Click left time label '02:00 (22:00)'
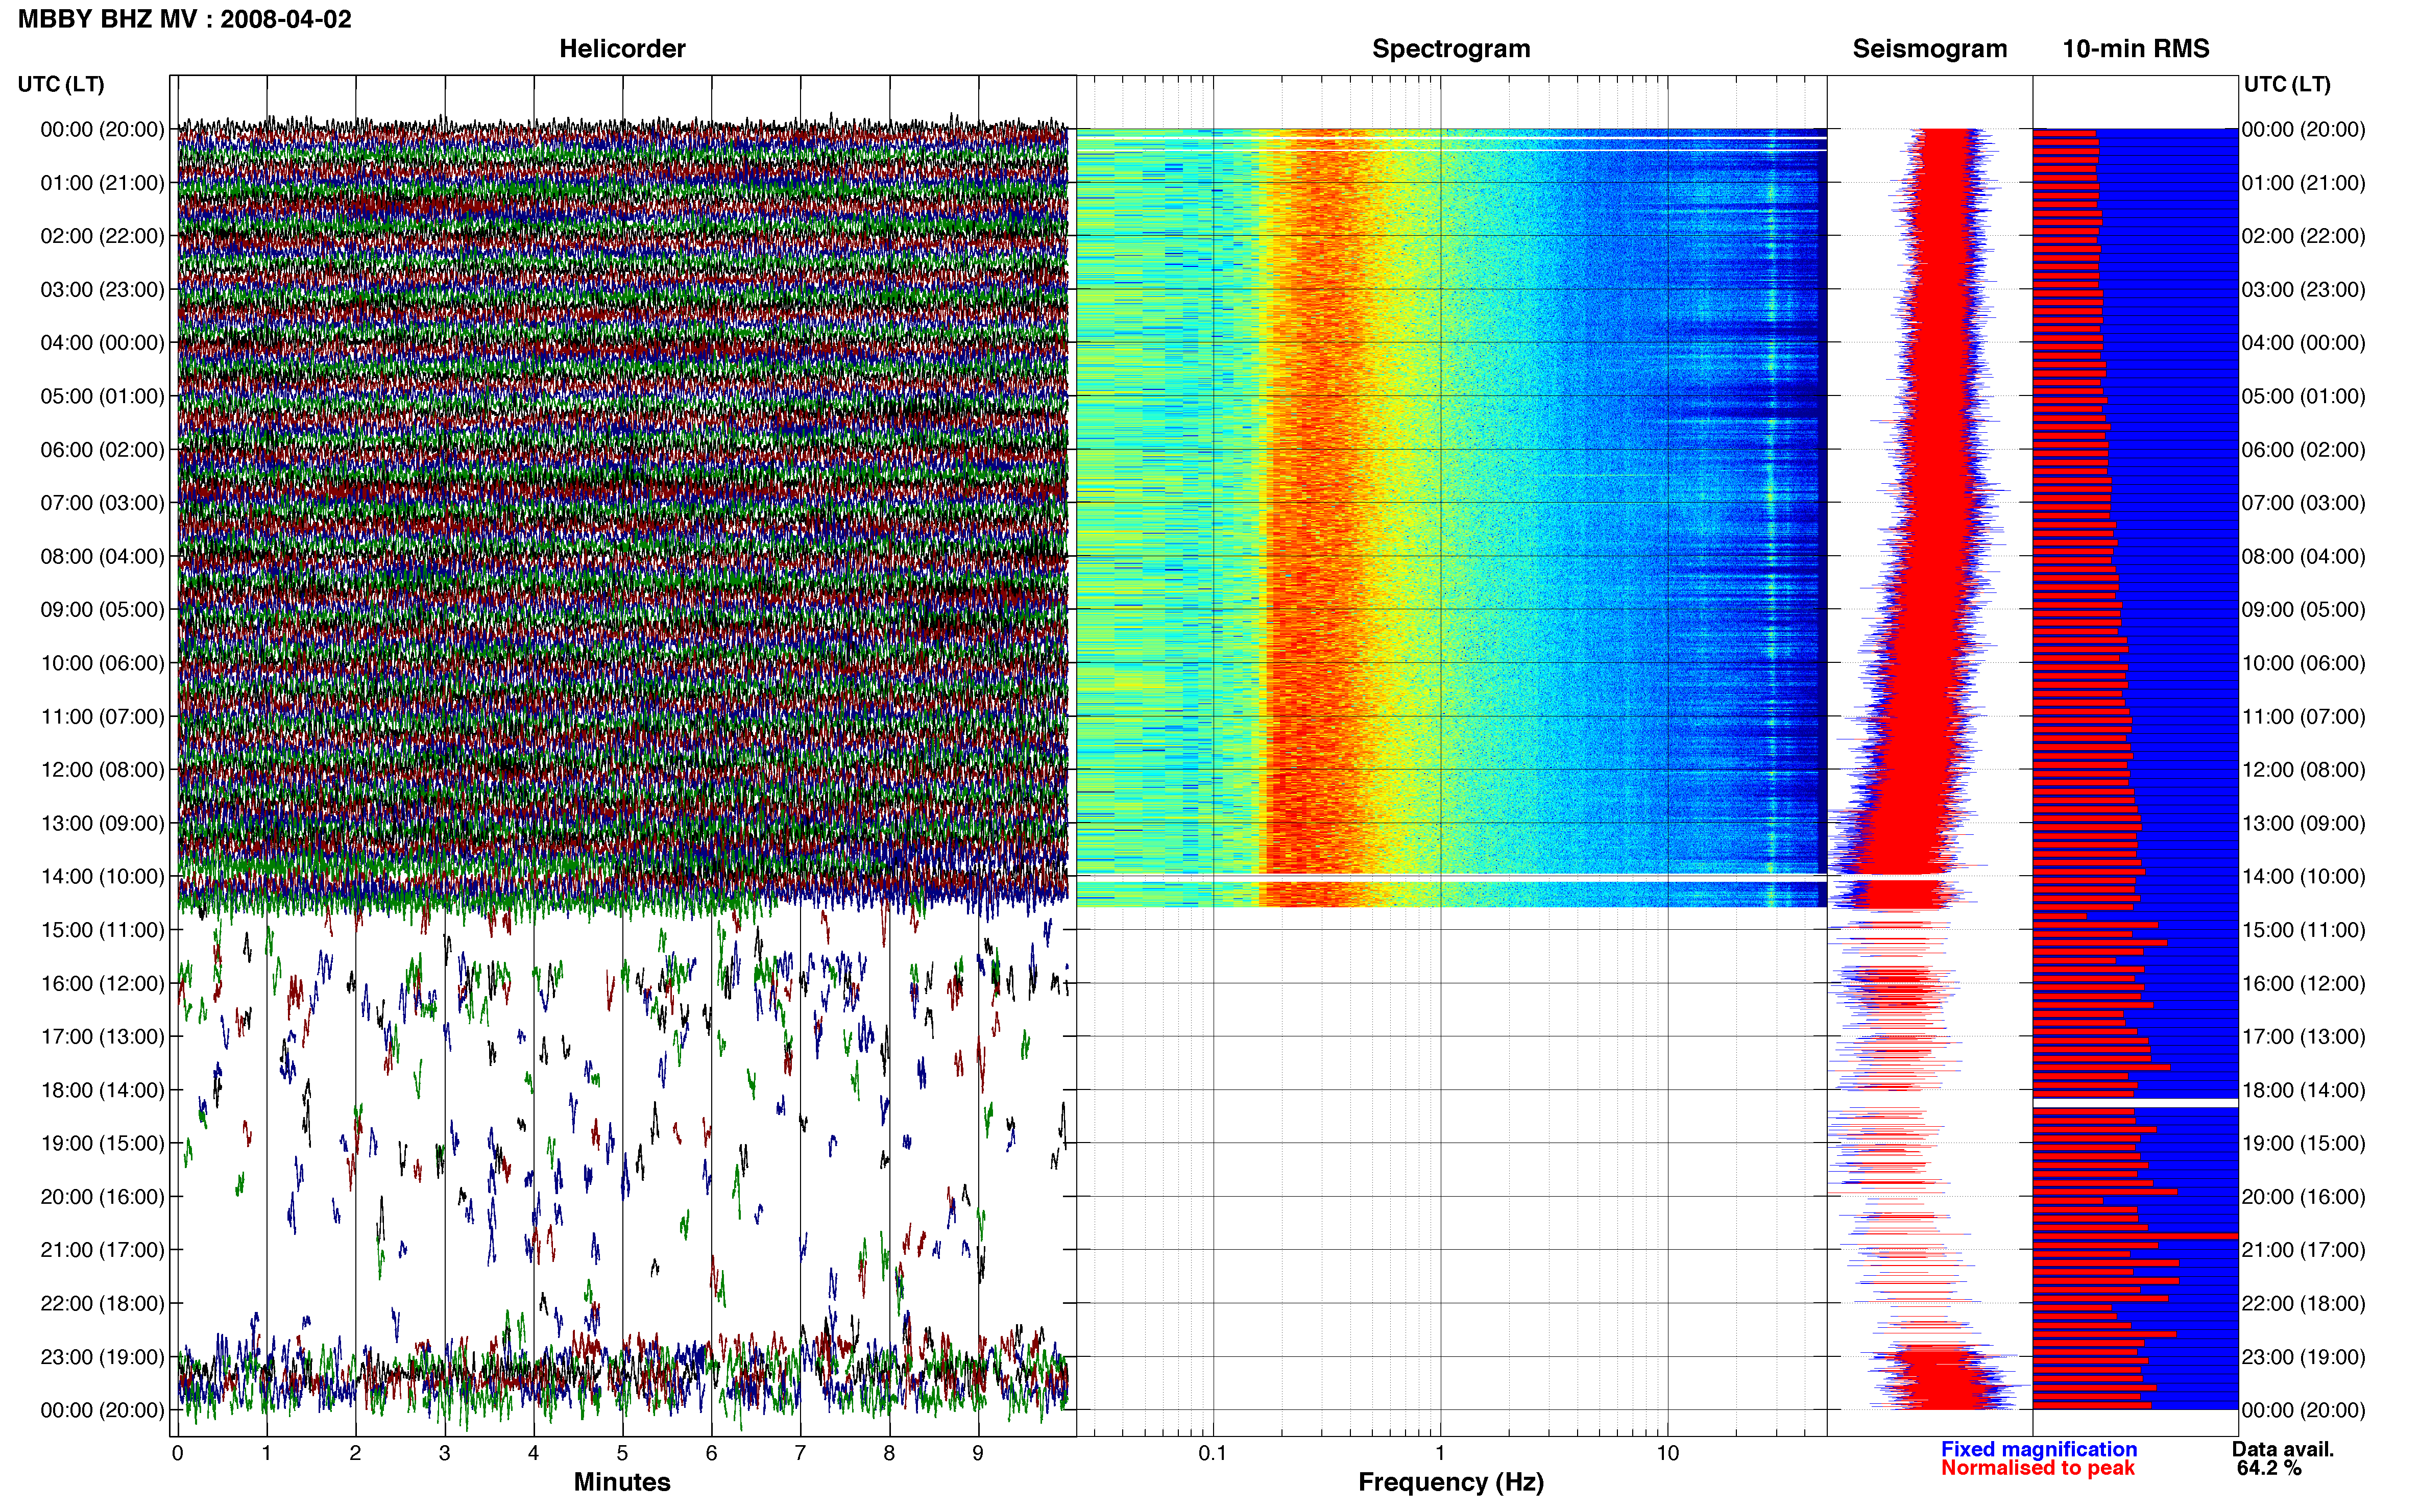 (x=102, y=236)
